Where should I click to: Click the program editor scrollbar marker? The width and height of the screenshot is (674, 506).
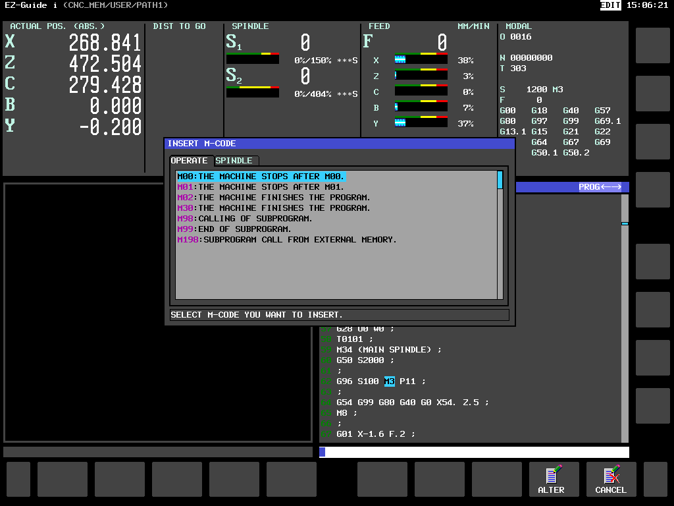625,224
